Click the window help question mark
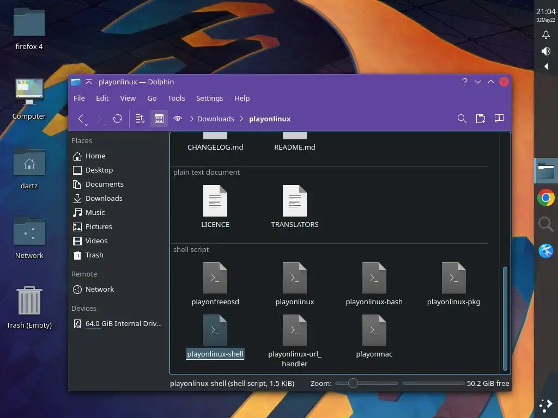 [464, 82]
